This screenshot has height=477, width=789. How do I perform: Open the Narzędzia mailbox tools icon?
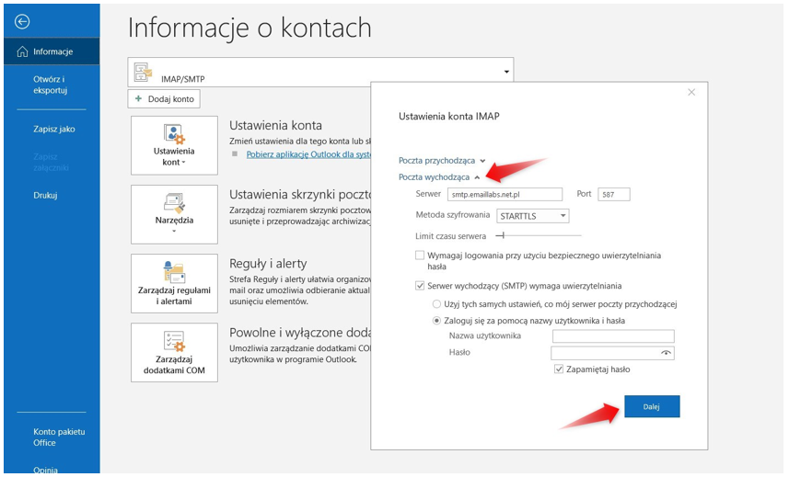[x=174, y=203]
